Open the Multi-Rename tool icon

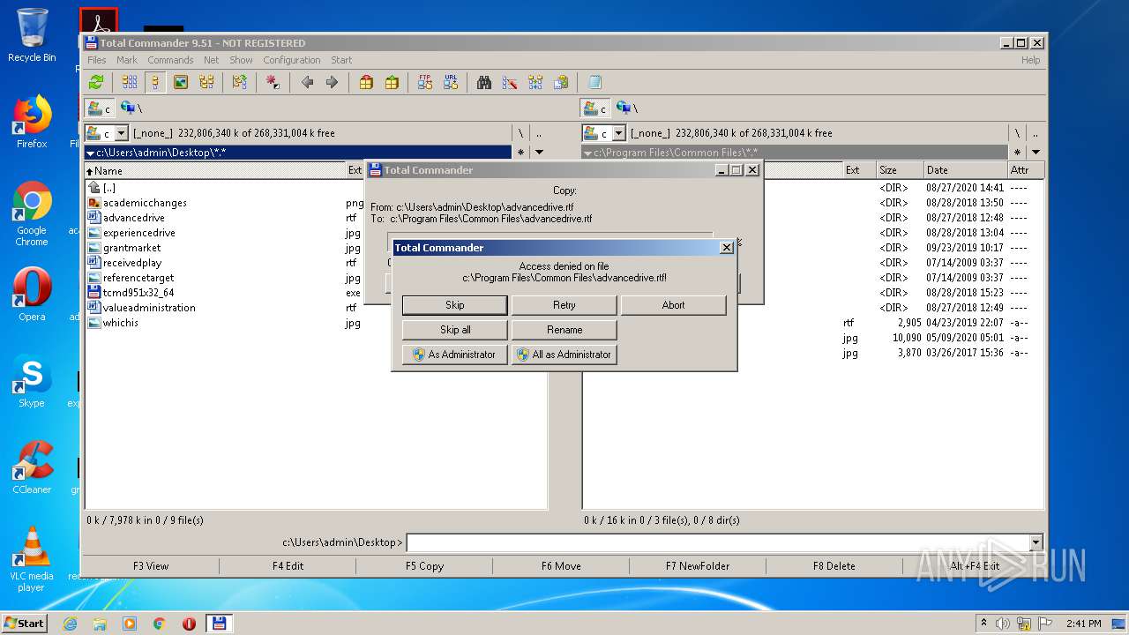[x=510, y=82]
